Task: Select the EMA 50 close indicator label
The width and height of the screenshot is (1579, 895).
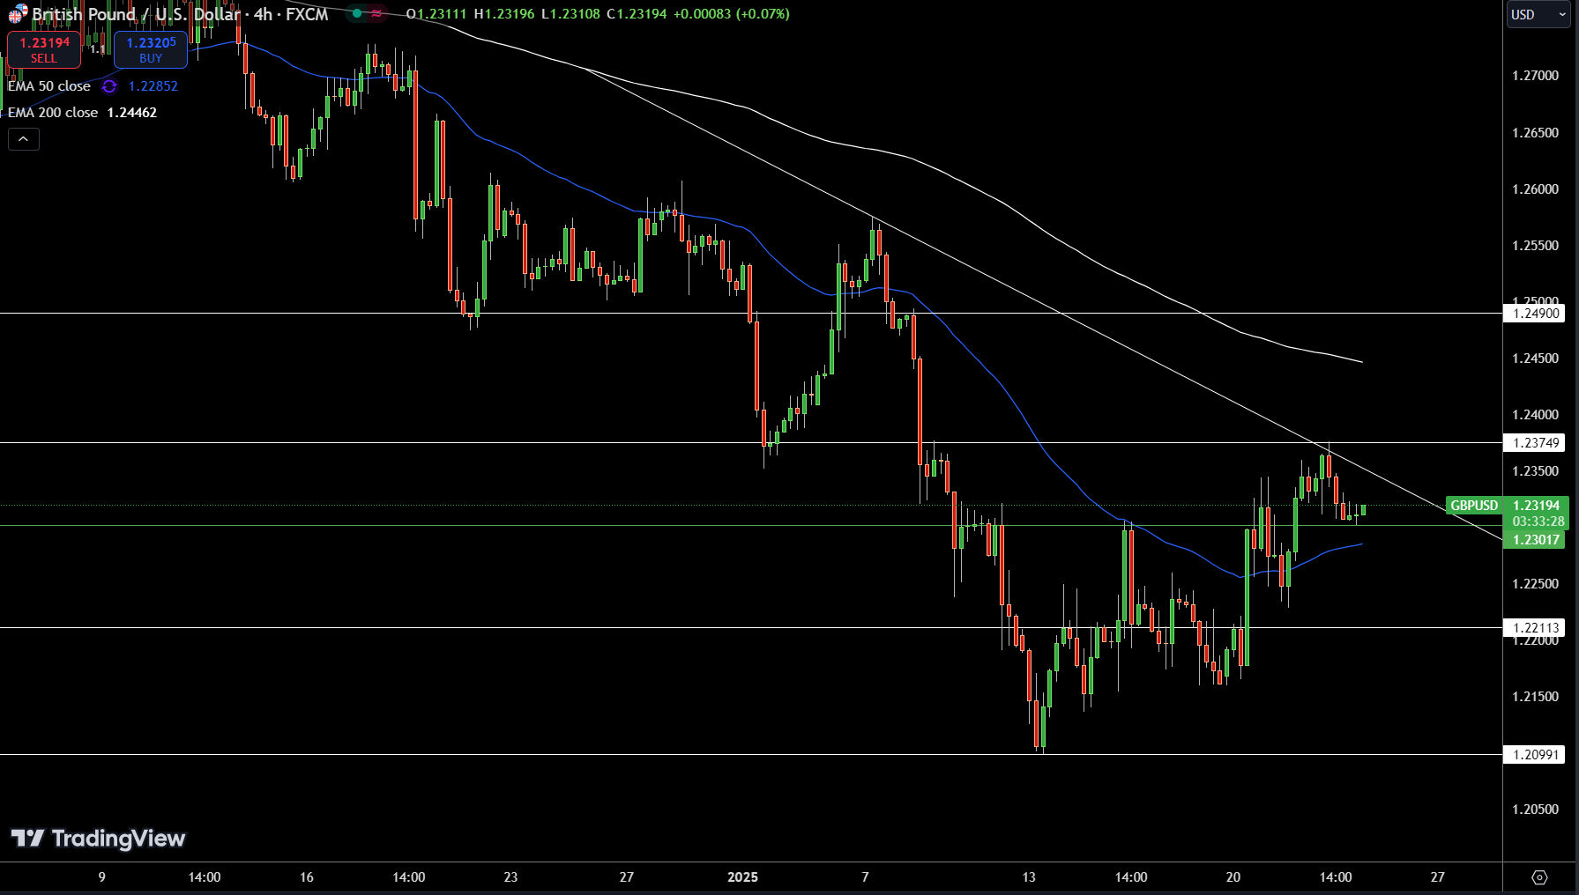Action: [49, 86]
